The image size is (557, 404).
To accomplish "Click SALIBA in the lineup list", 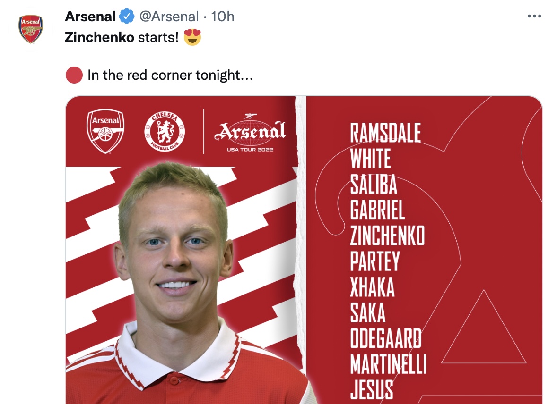I will tap(374, 184).
